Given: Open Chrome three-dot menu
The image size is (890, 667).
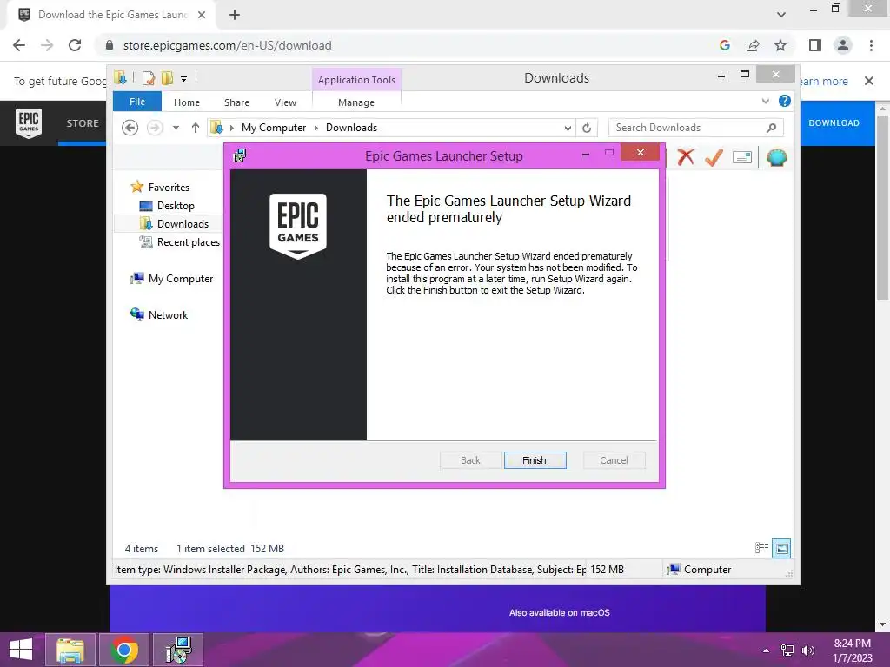Looking at the screenshot, I should pos(871,45).
